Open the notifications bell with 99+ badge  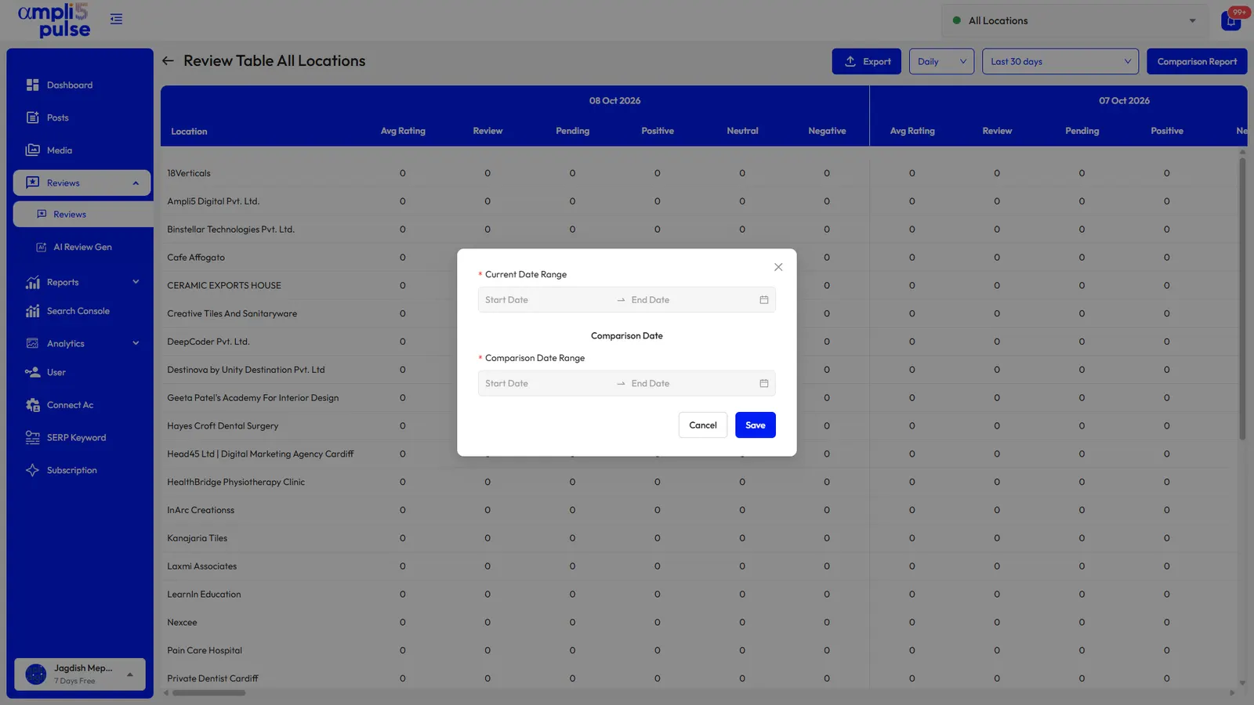click(1231, 20)
